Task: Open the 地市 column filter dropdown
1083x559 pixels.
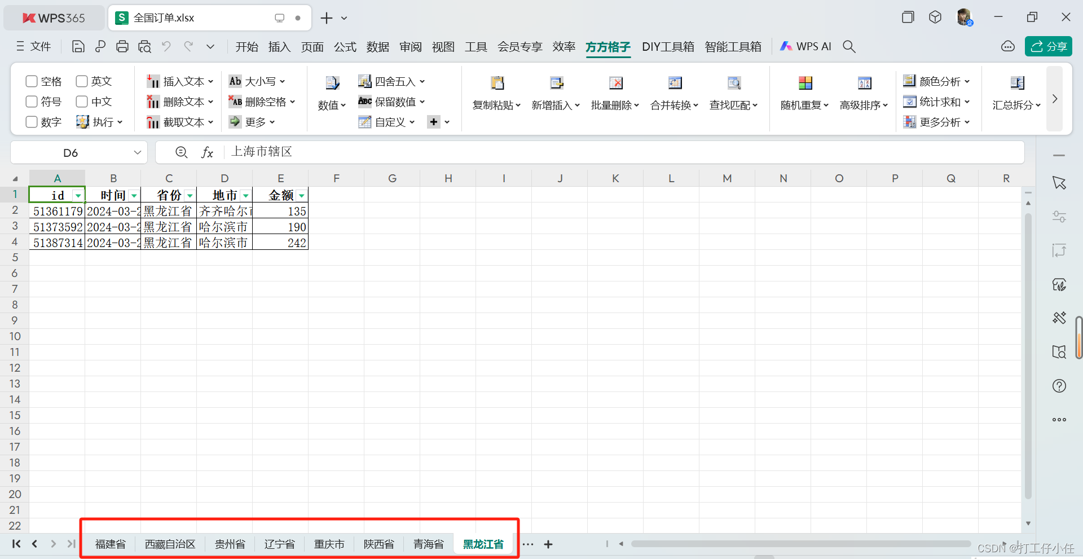Action: [x=245, y=196]
